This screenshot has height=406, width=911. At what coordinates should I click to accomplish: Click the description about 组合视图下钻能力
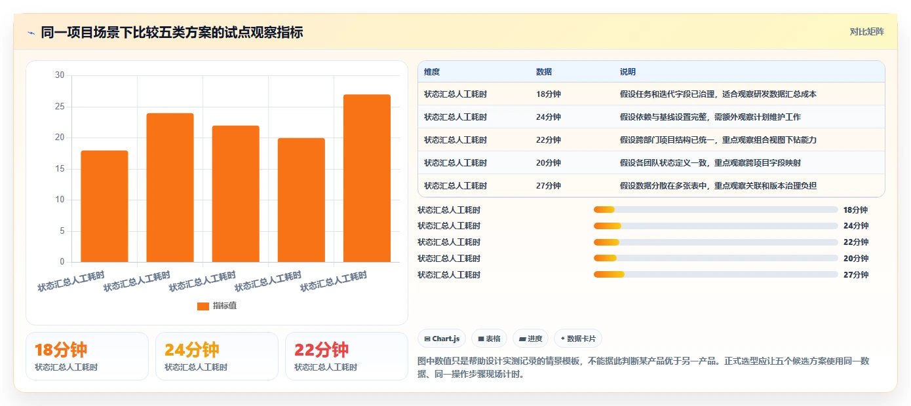pyautogui.click(x=718, y=140)
